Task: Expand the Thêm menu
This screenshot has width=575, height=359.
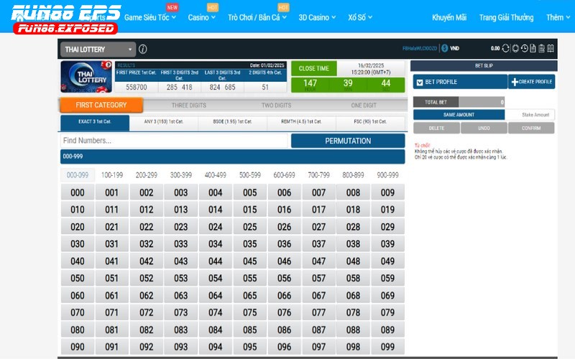Action: [x=558, y=17]
